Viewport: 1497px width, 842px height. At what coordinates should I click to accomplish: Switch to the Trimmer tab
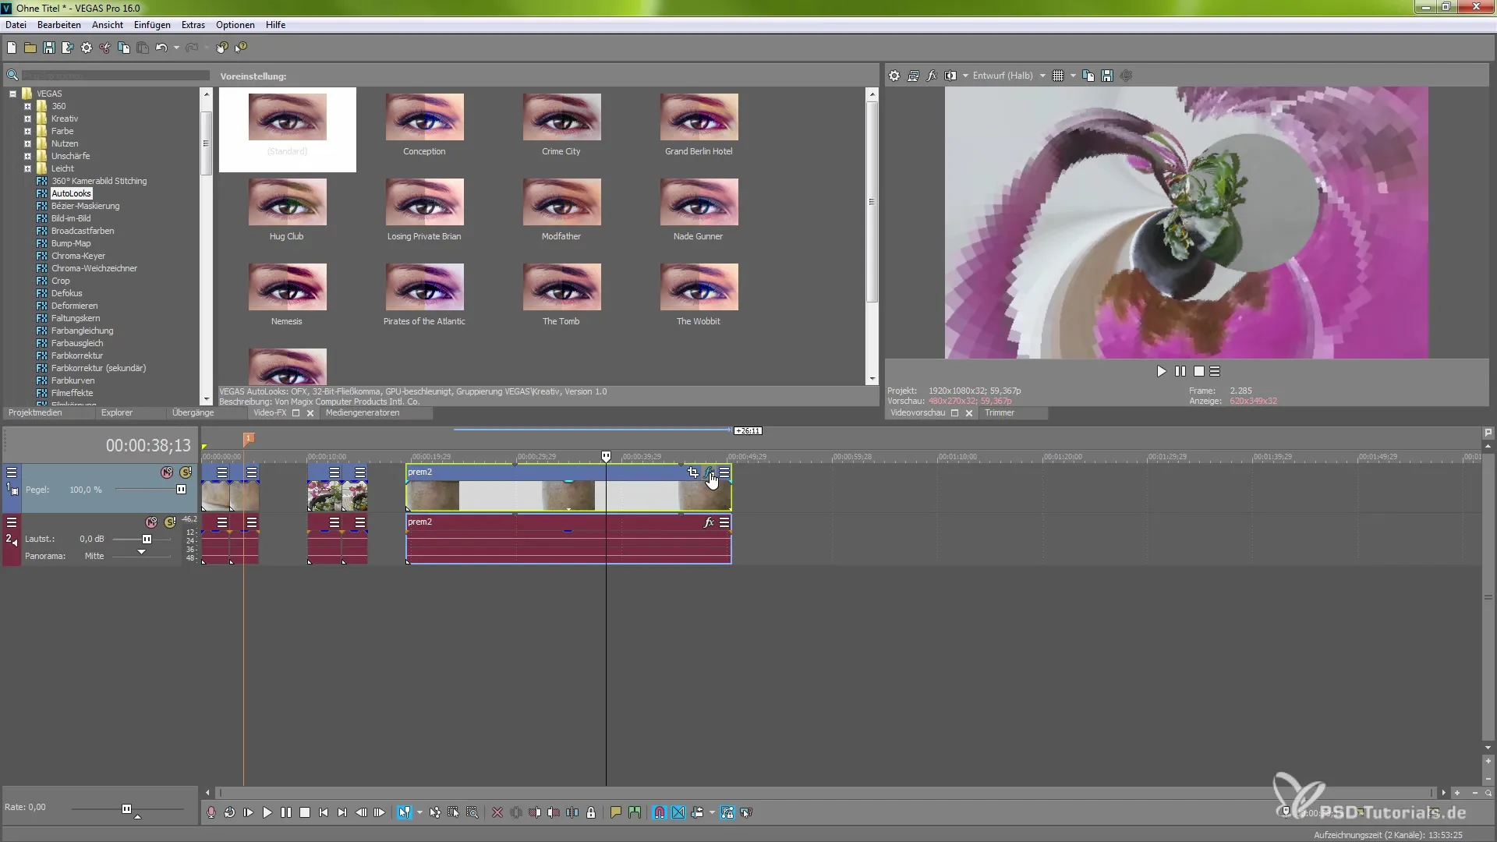(x=1000, y=412)
